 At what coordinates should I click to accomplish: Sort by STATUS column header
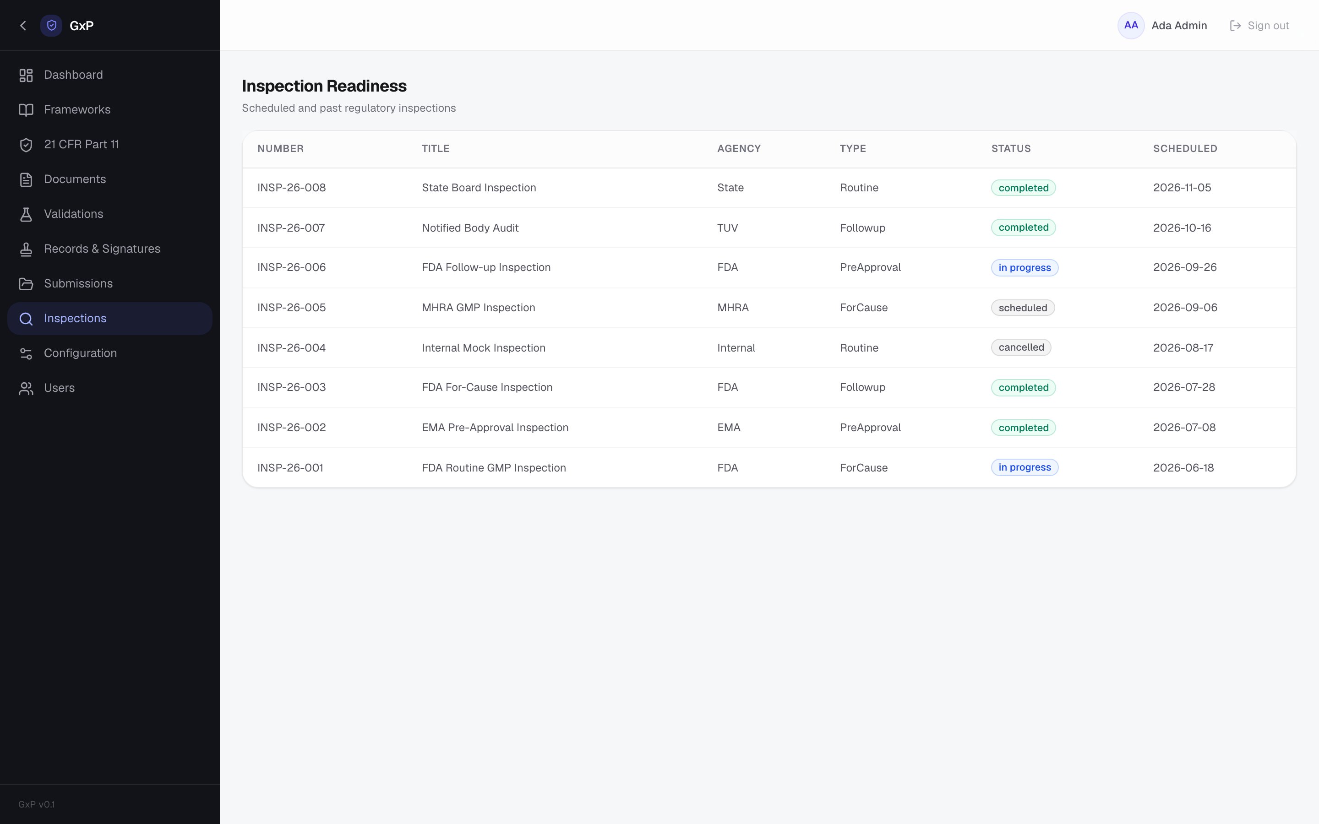(x=1010, y=149)
